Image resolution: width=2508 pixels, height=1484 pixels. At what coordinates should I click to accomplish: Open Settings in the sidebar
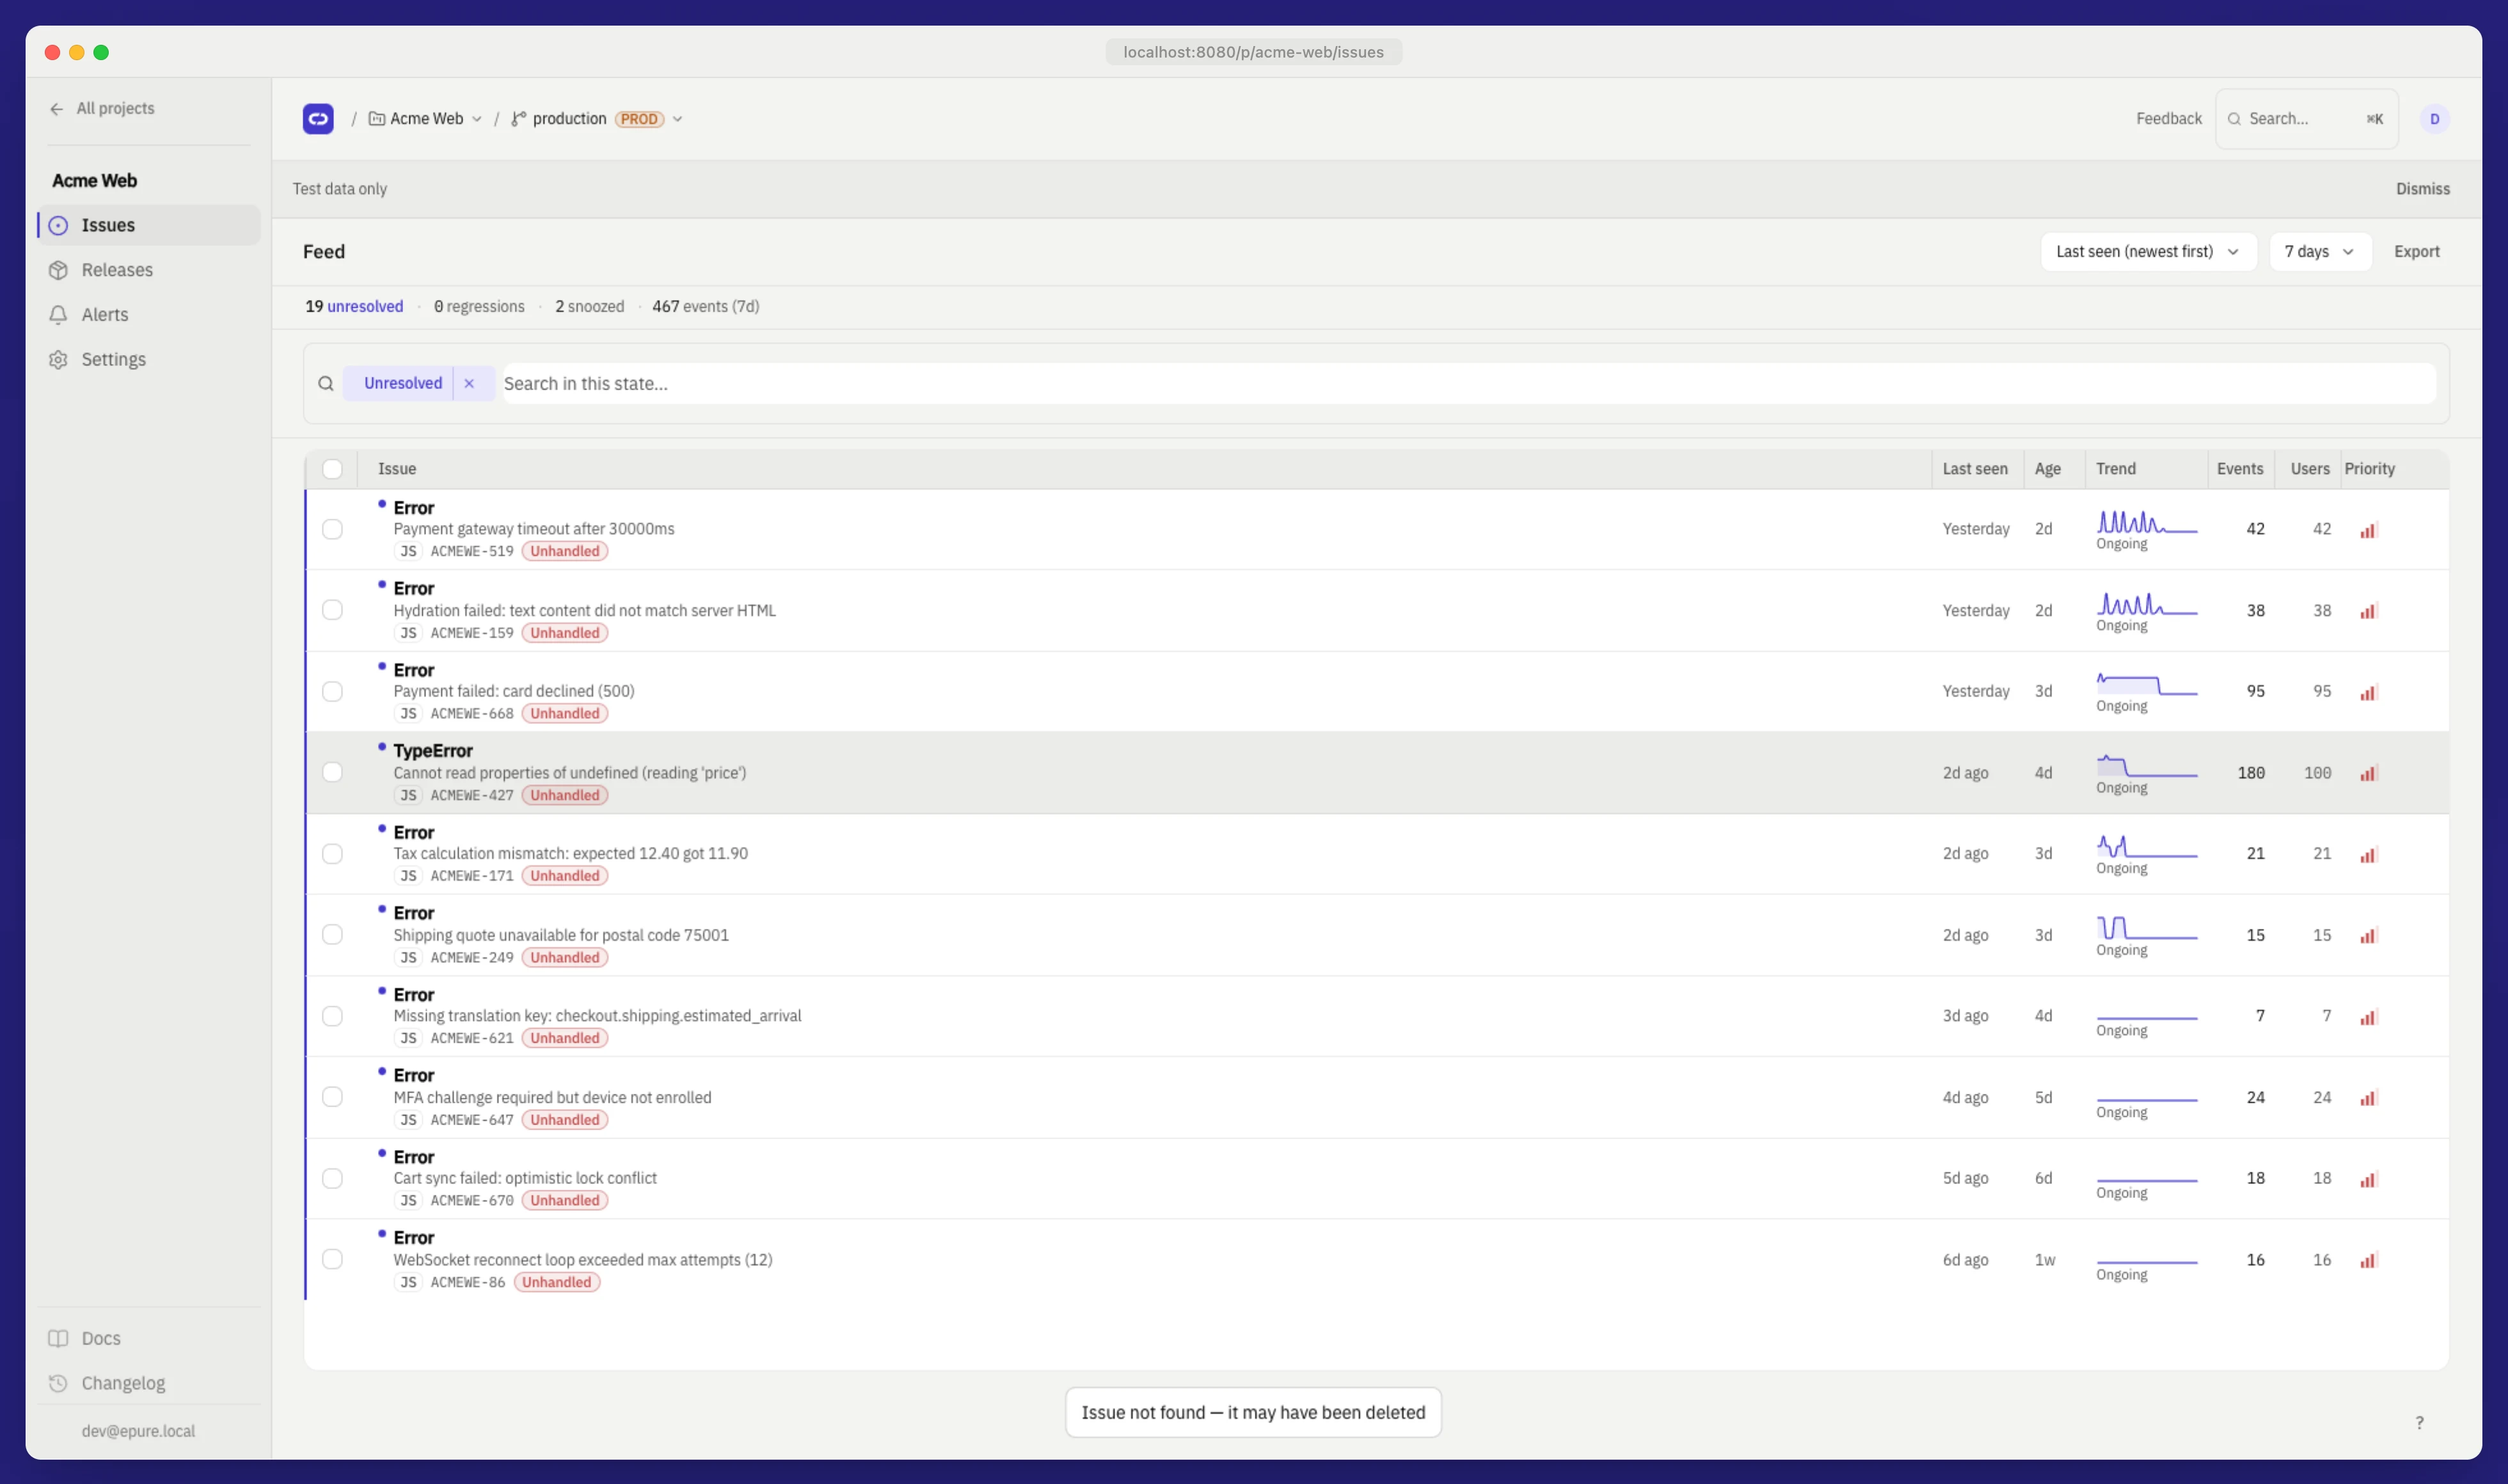[149, 360]
